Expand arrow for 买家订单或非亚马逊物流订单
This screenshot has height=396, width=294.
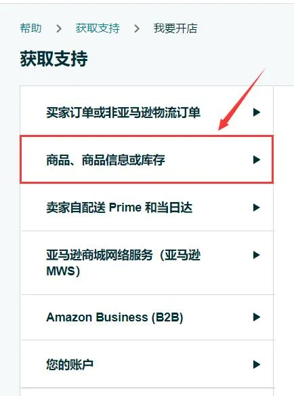(256, 112)
